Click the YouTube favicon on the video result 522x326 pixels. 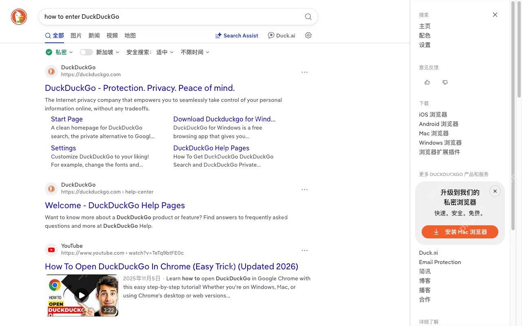tap(51, 250)
